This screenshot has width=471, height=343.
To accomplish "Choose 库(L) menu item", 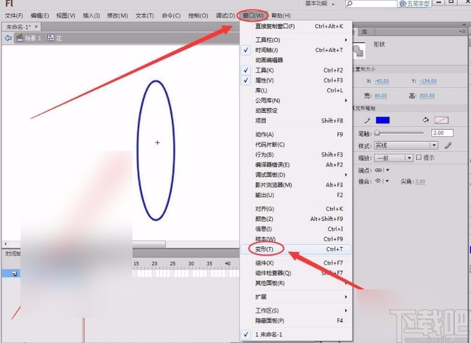I will [x=296, y=90].
